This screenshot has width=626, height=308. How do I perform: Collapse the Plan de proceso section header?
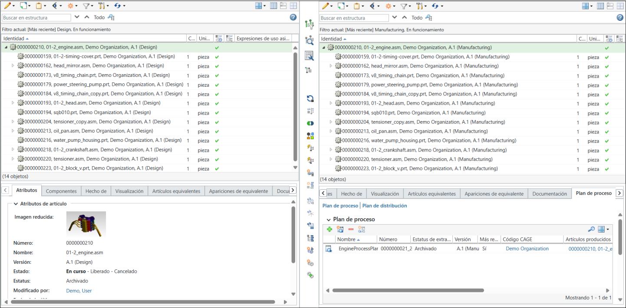point(329,220)
